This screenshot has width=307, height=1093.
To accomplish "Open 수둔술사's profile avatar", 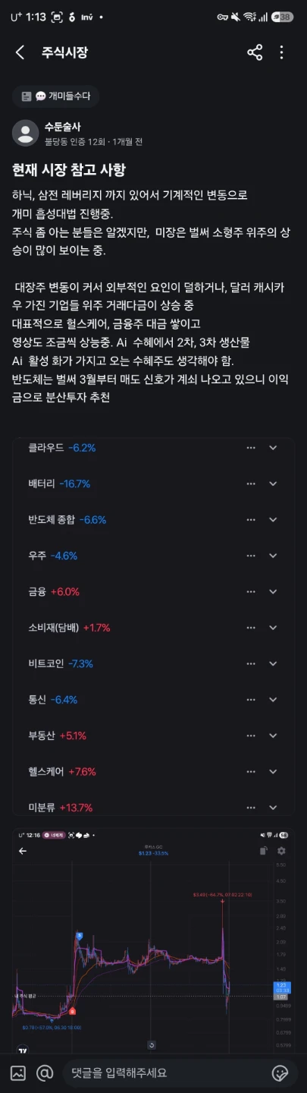I will pyautogui.click(x=26, y=133).
